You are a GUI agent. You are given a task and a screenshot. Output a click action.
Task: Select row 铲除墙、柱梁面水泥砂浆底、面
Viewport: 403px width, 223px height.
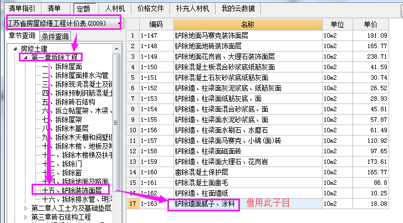click(258, 120)
